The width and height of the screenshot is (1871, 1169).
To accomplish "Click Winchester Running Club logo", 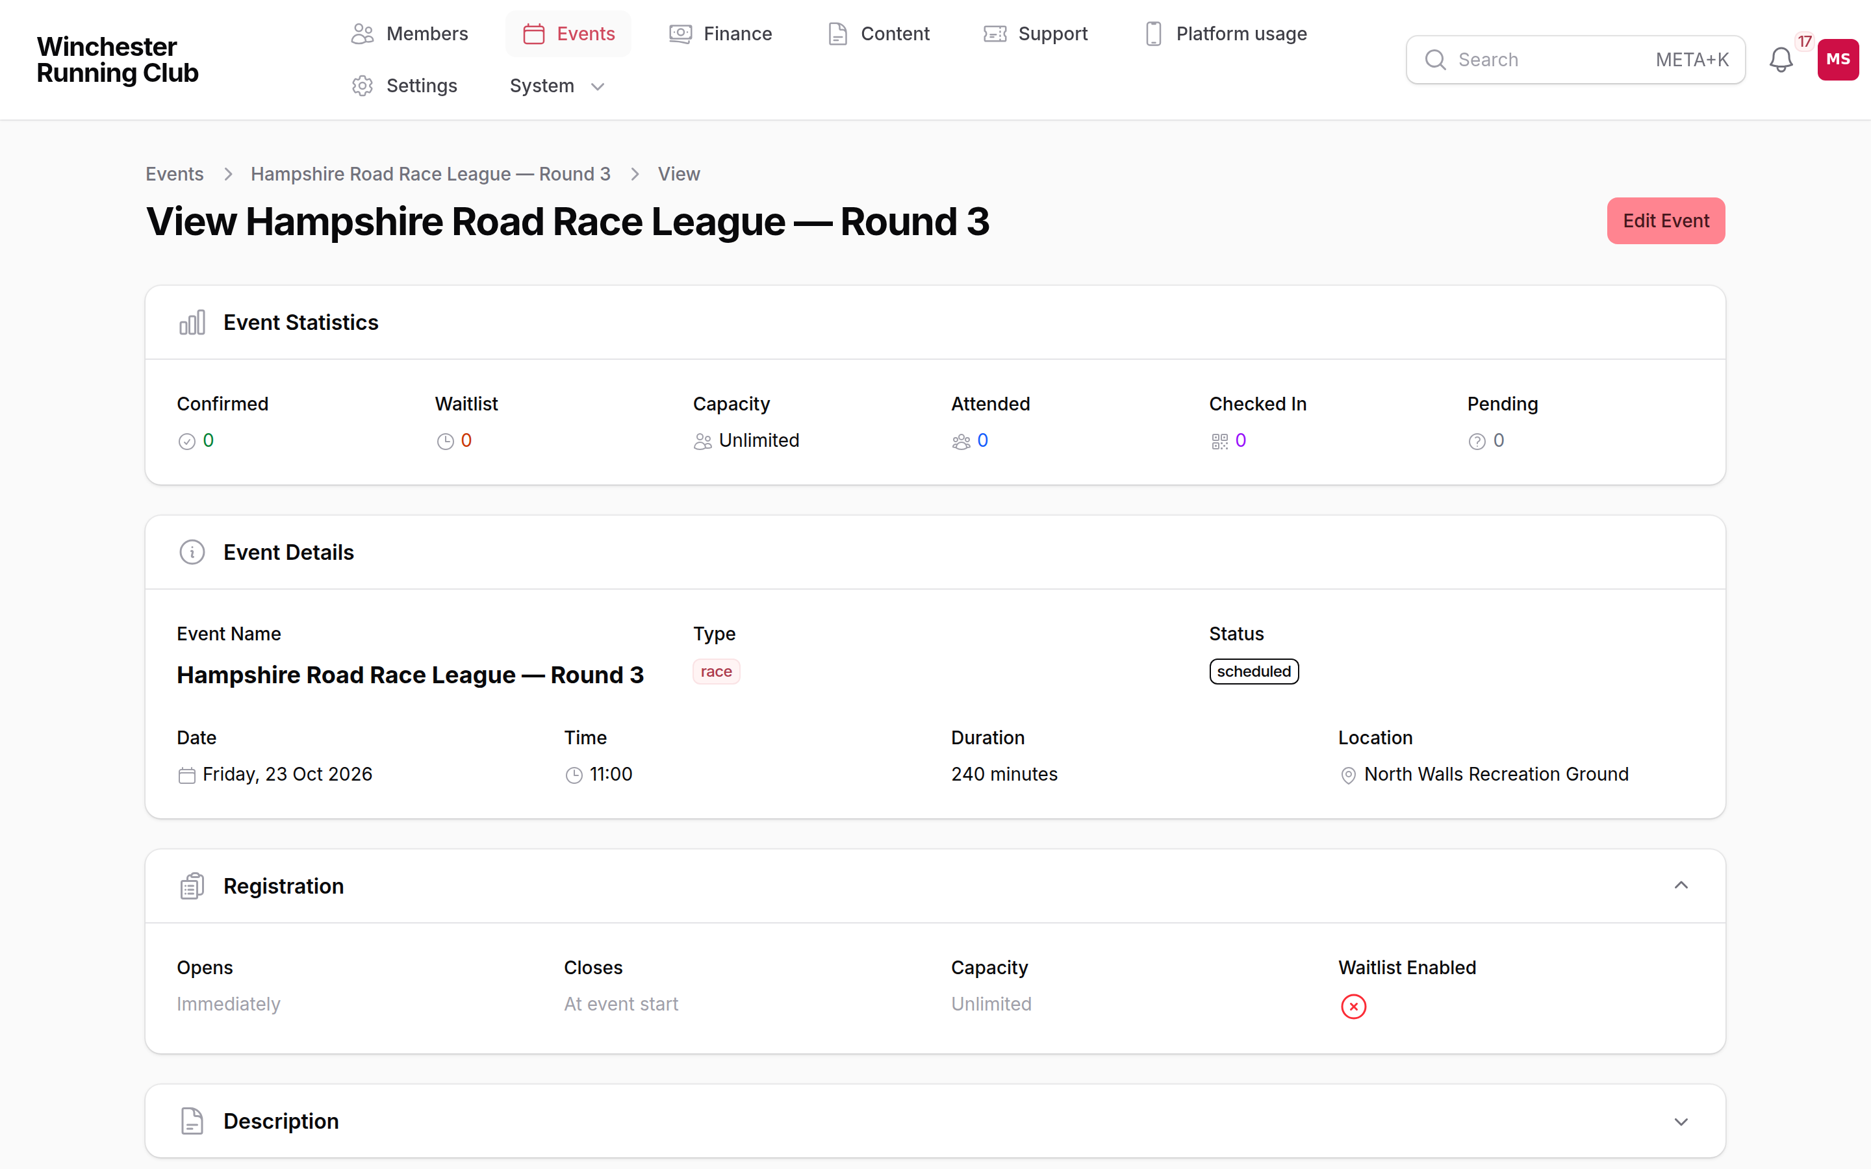I will (x=118, y=60).
